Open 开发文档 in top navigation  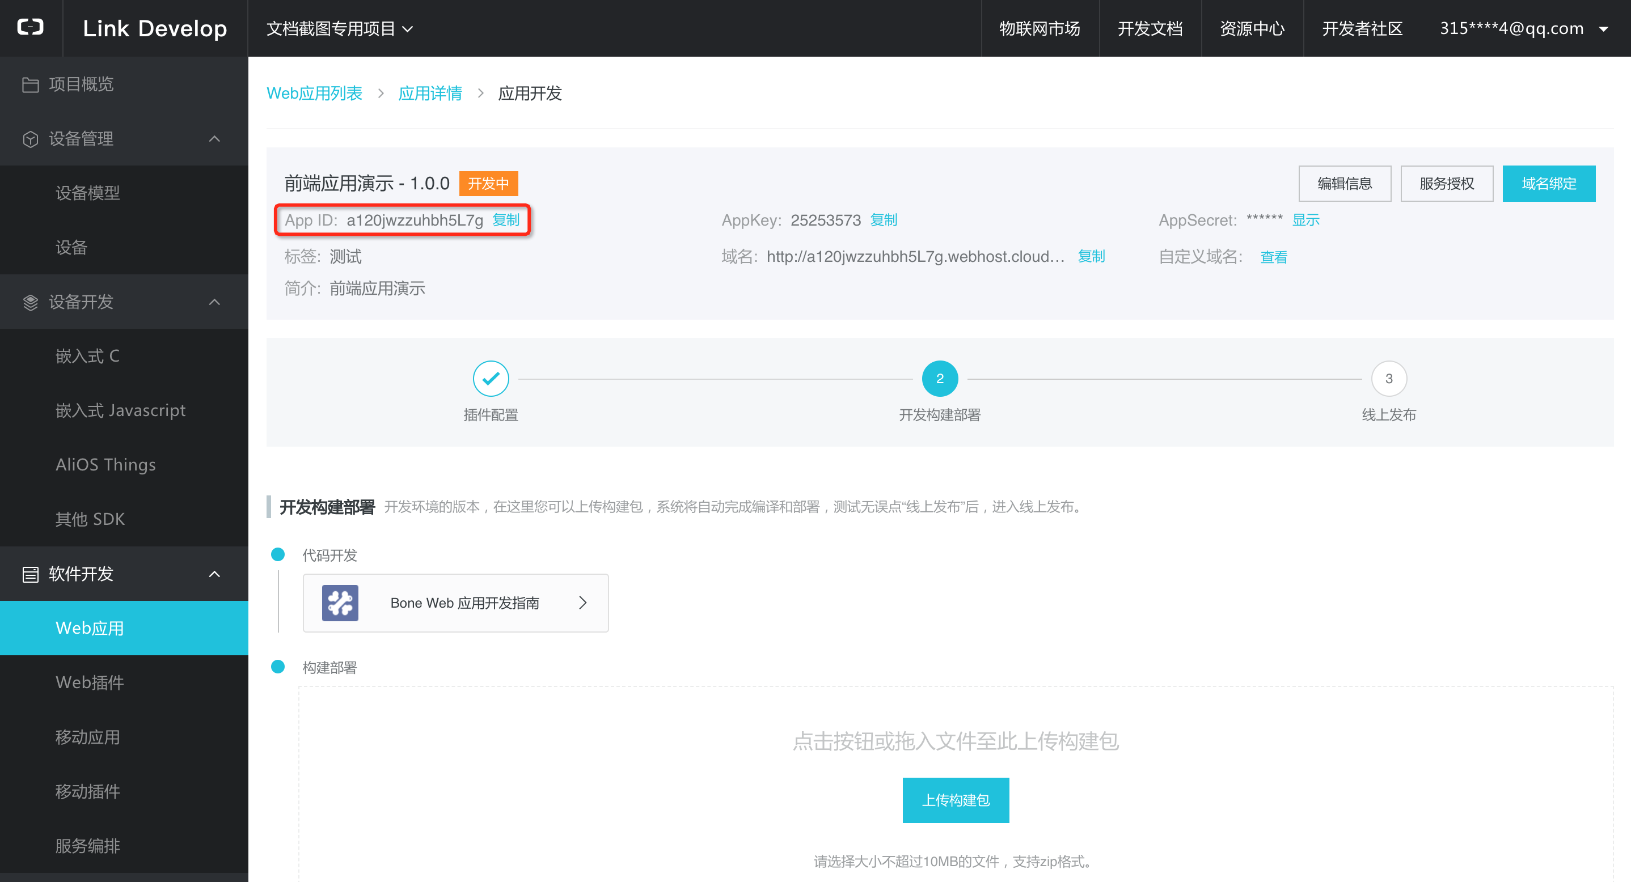point(1150,28)
